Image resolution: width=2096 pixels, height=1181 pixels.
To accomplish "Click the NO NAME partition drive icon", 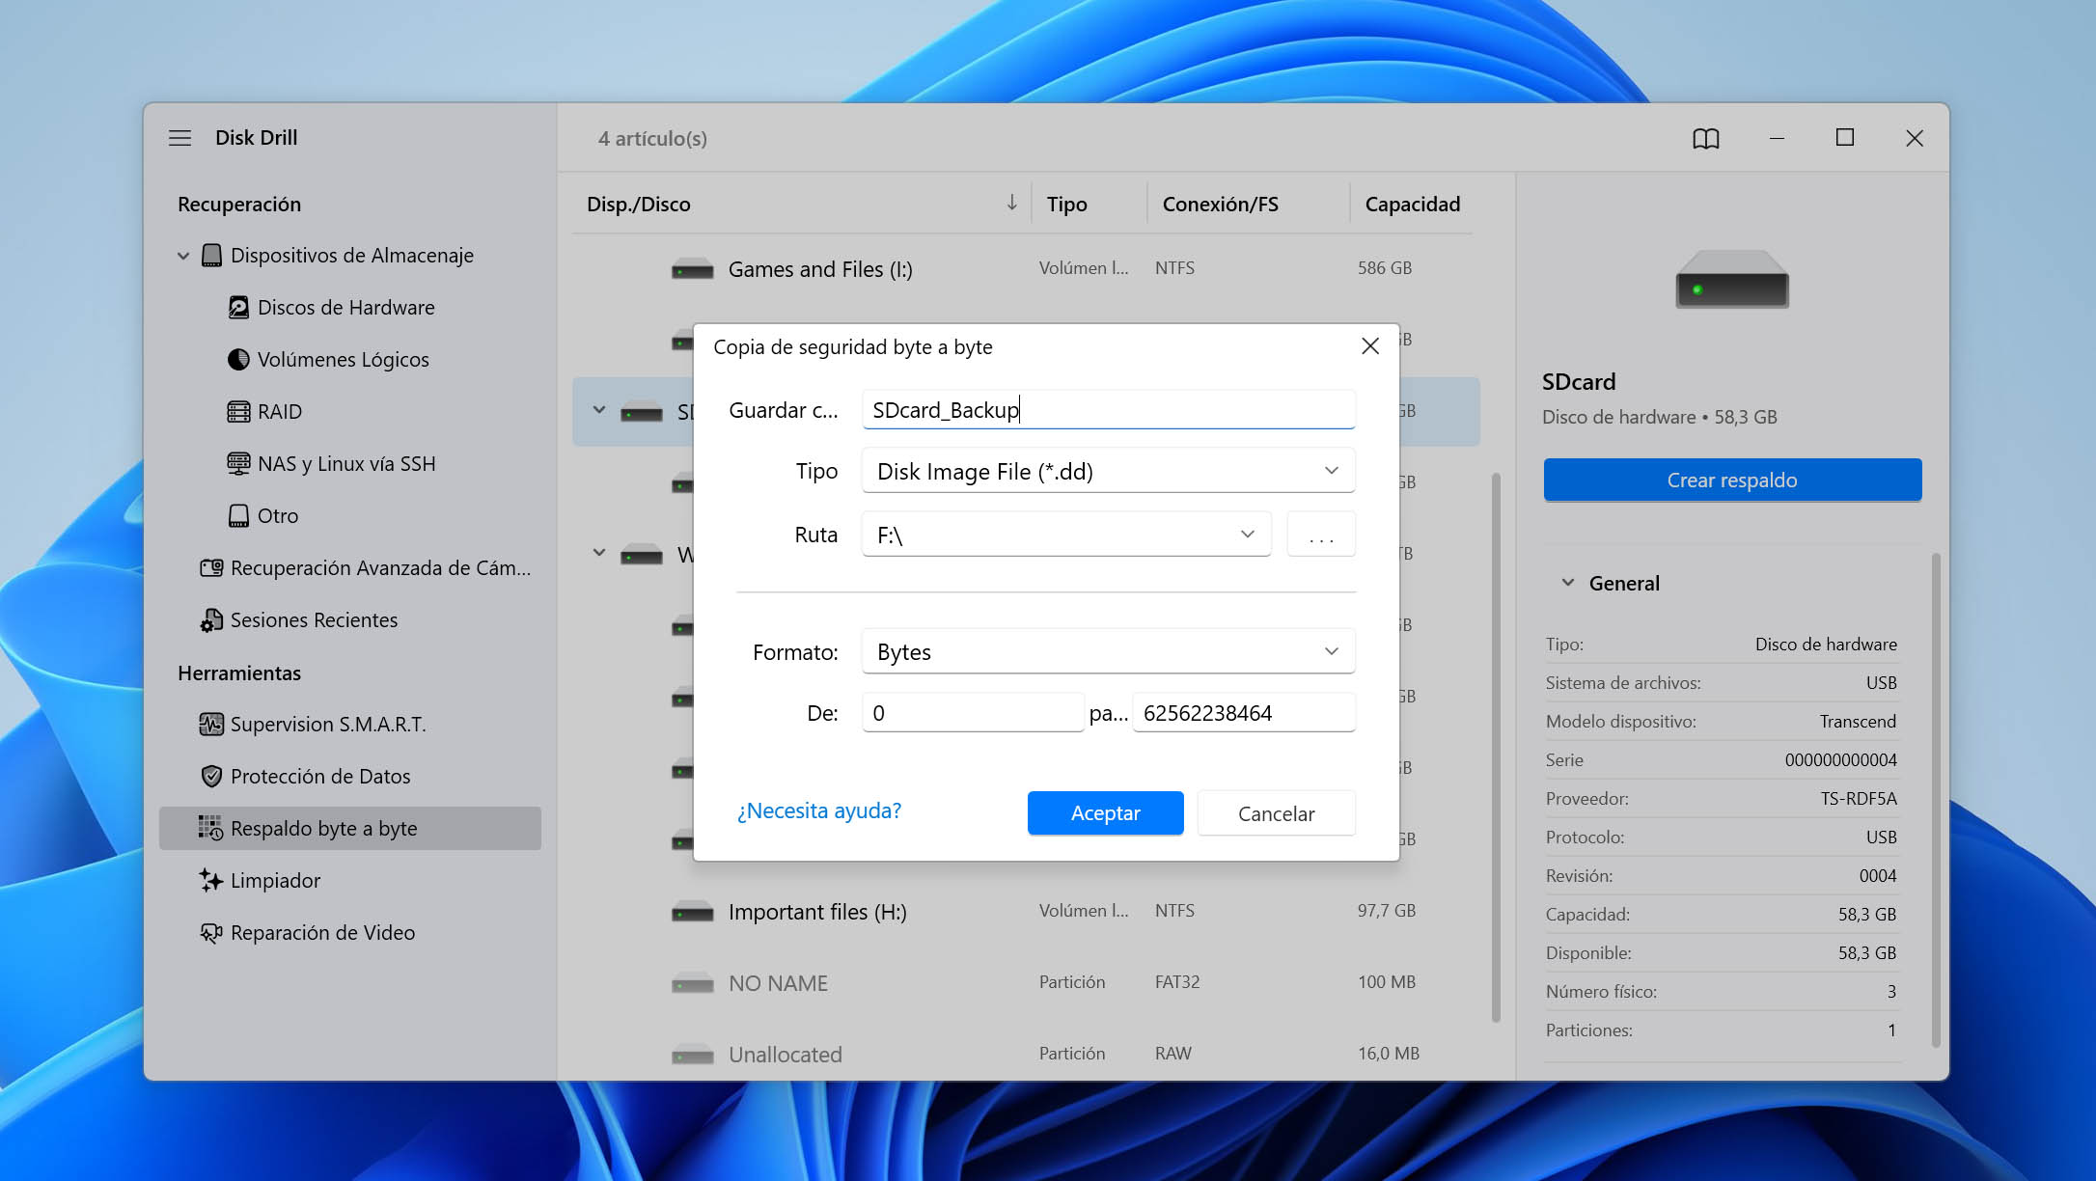I will point(692,983).
